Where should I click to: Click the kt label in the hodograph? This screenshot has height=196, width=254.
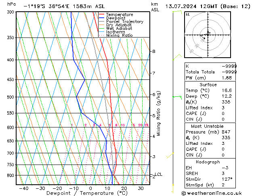tap(188, 14)
